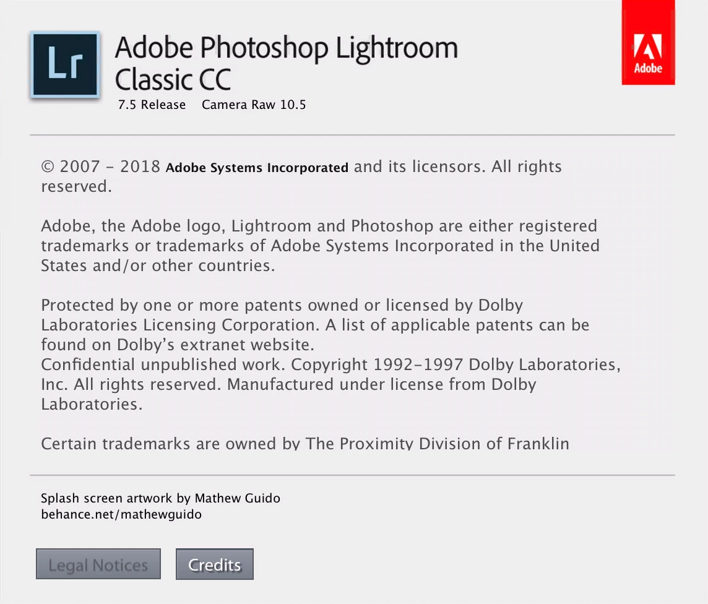This screenshot has height=604, width=708.
Task: Click the Lr Lightroom application icon
Action: click(x=65, y=65)
